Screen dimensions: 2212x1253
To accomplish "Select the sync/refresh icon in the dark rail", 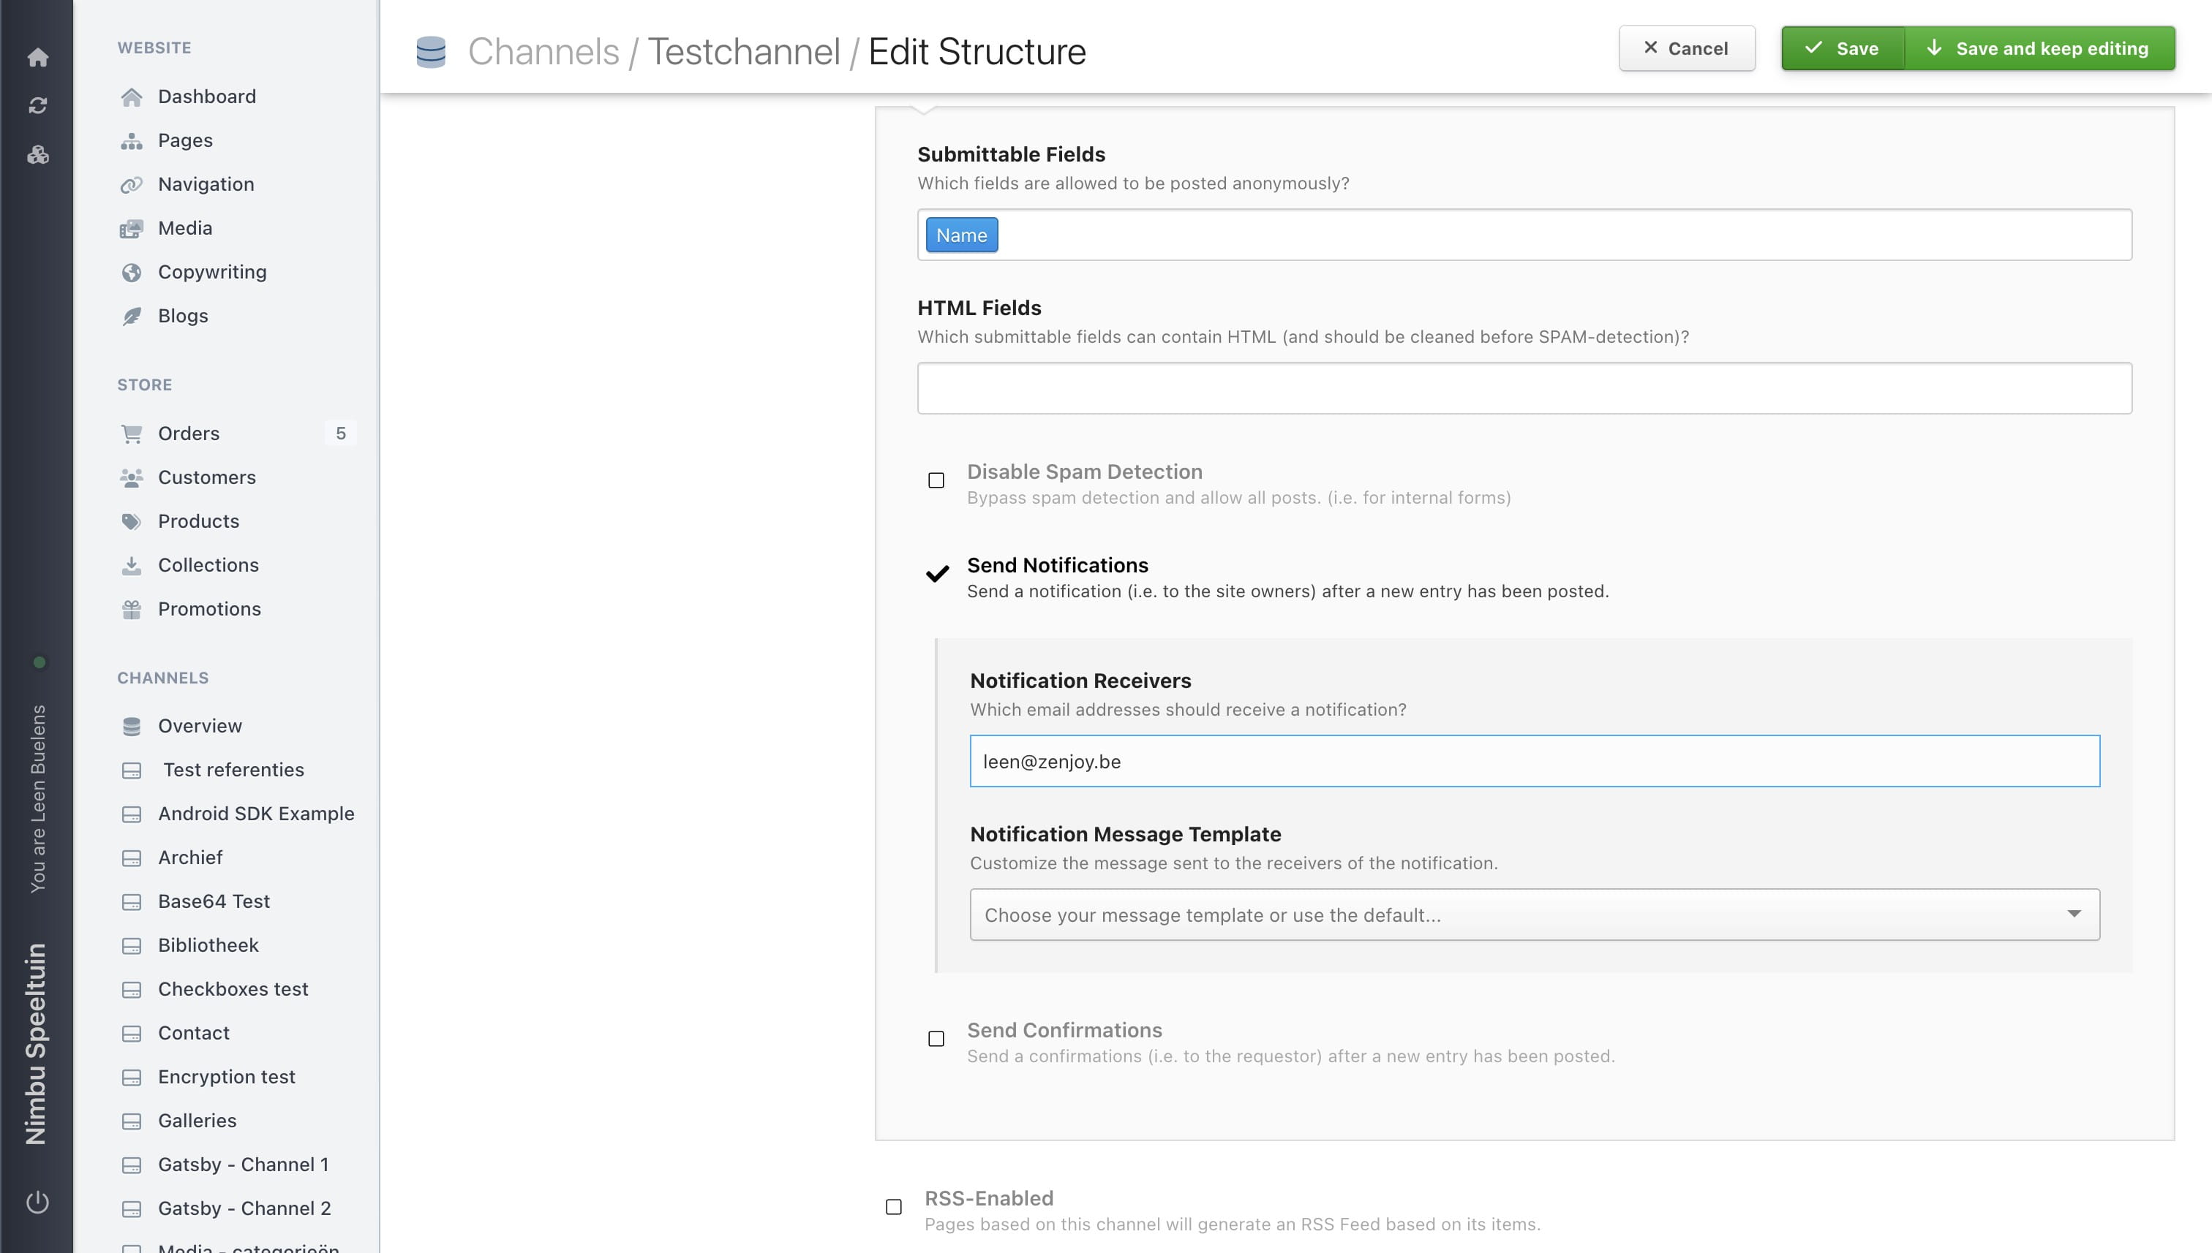I will (38, 105).
